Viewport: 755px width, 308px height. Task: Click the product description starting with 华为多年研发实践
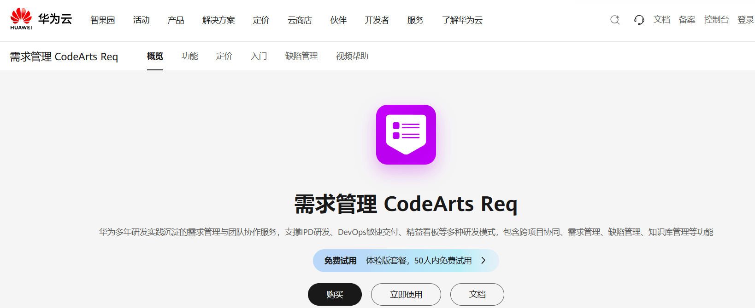[406, 232]
